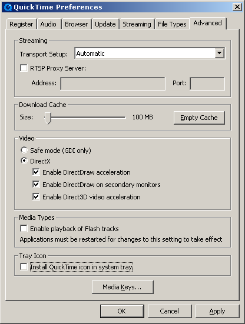This screenshot has width=245, height=324.
Task: Check Install QuickTime icon in system tray
Action: pyautogui.click(x=24, y=267)
